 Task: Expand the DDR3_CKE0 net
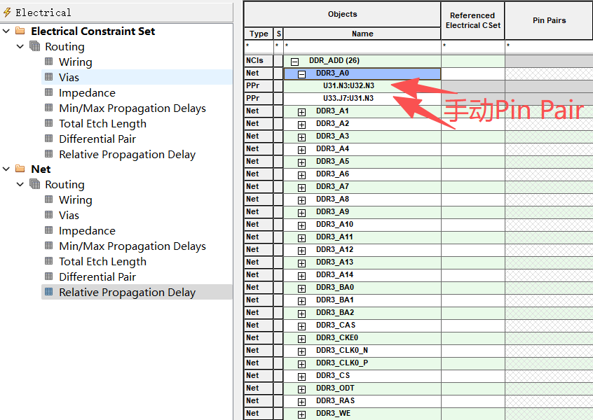point(301,339)
